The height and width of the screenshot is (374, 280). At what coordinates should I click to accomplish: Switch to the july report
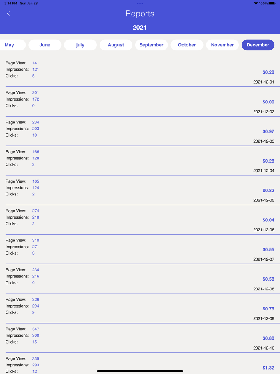(x=80, y=45)
